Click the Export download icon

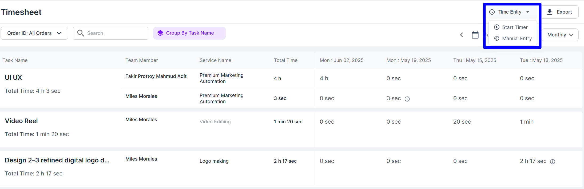pyautogui.click(x=550, y=12)
